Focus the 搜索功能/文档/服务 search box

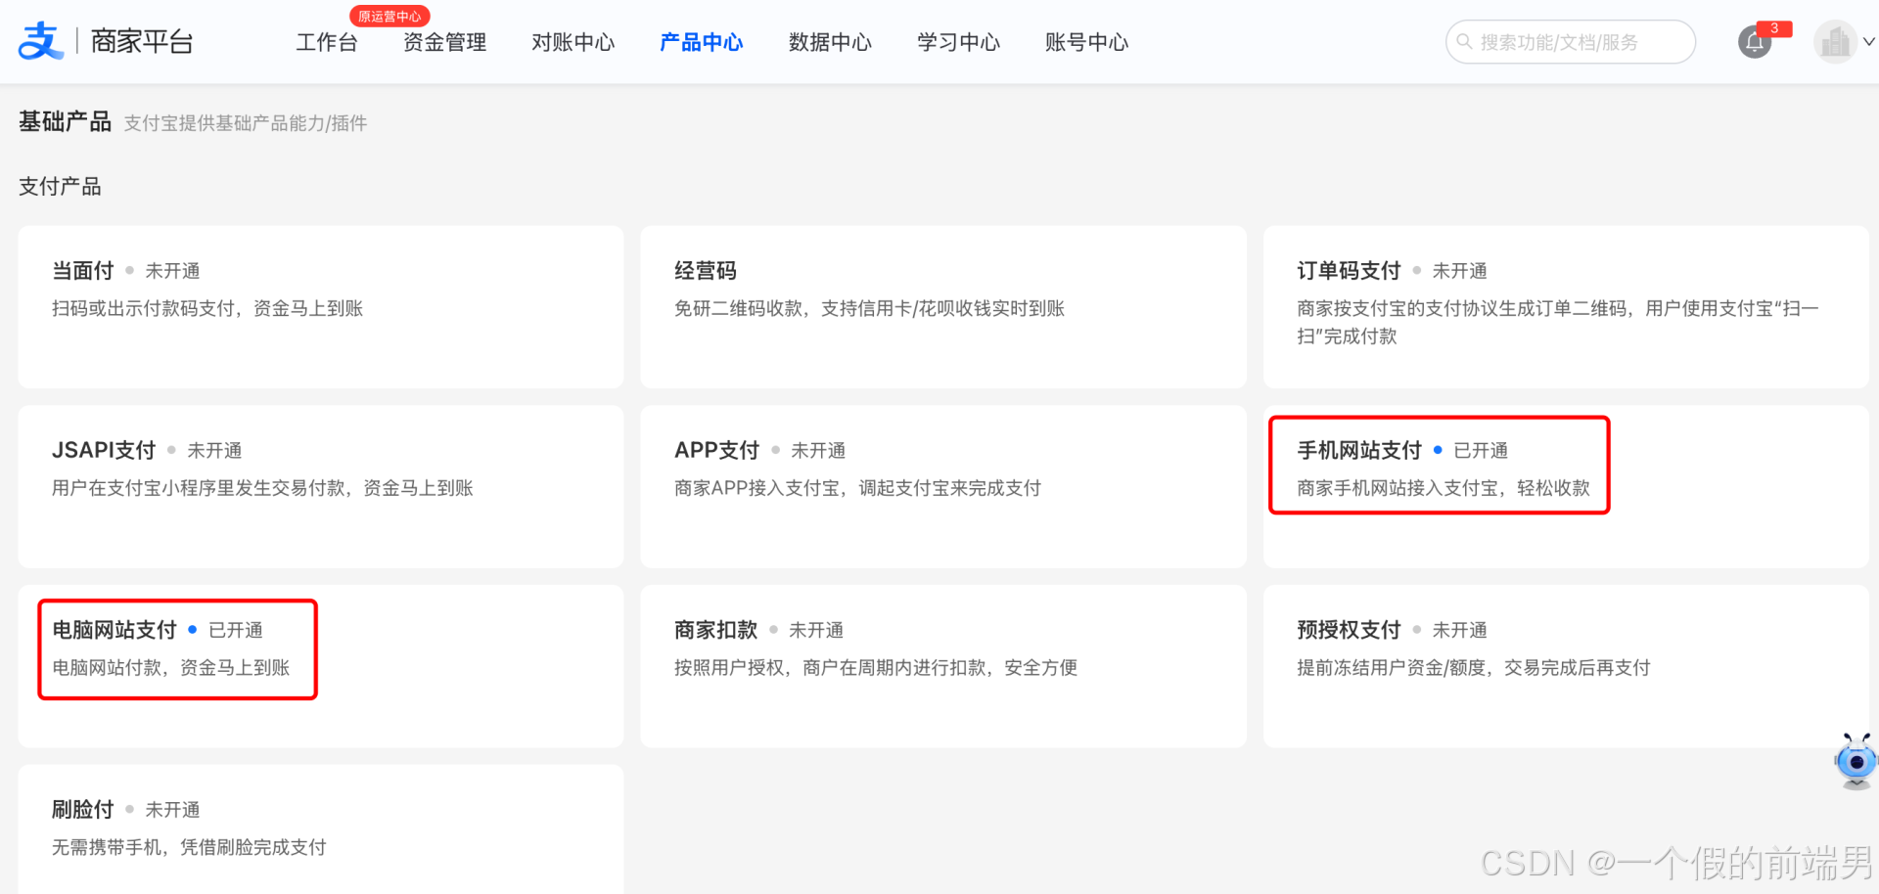[x=1570, y=42]
